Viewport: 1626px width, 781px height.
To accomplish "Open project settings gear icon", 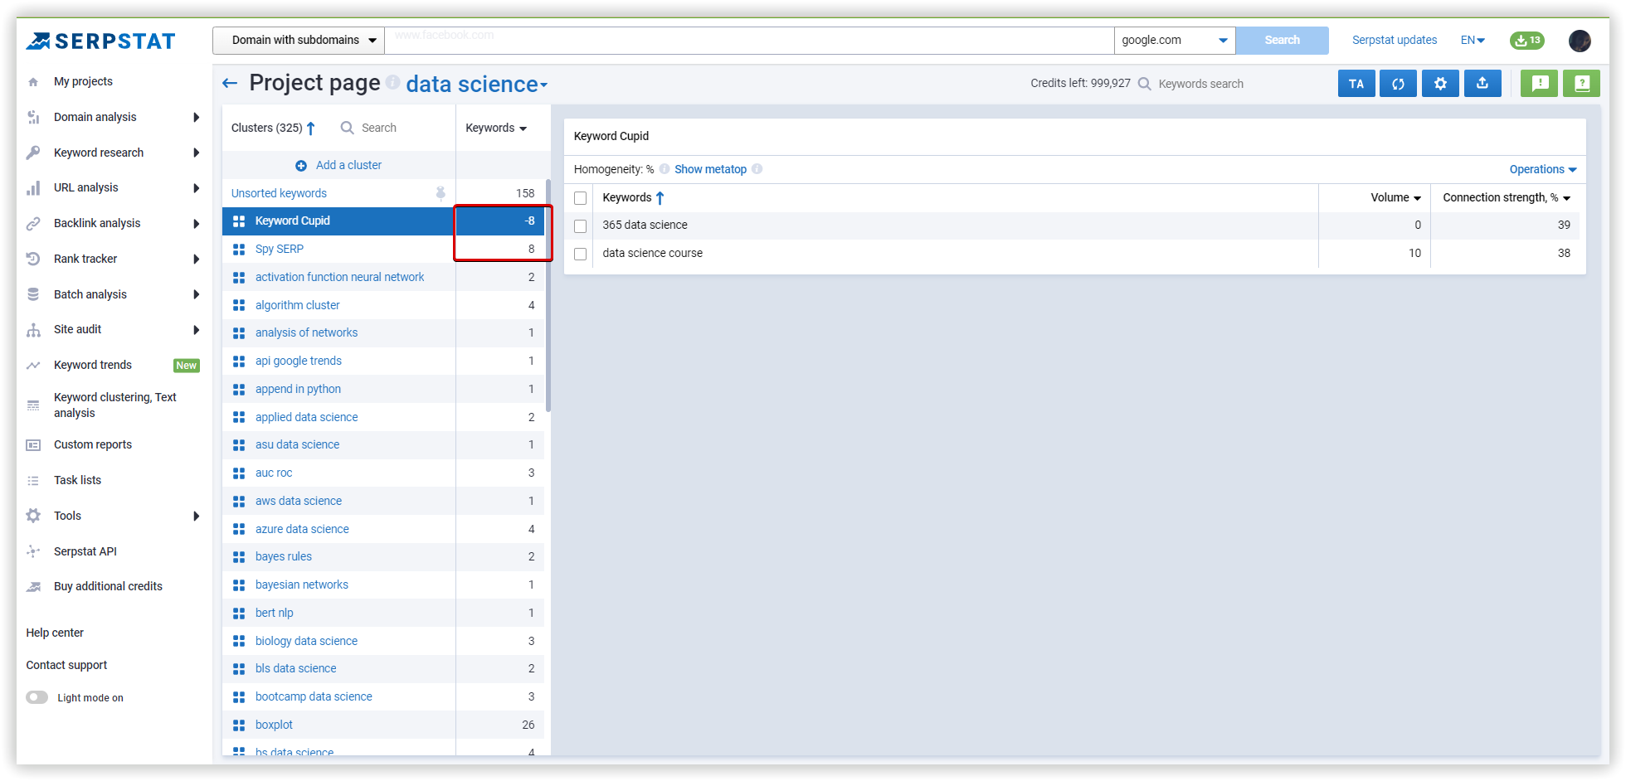I will click(1440, 84).
